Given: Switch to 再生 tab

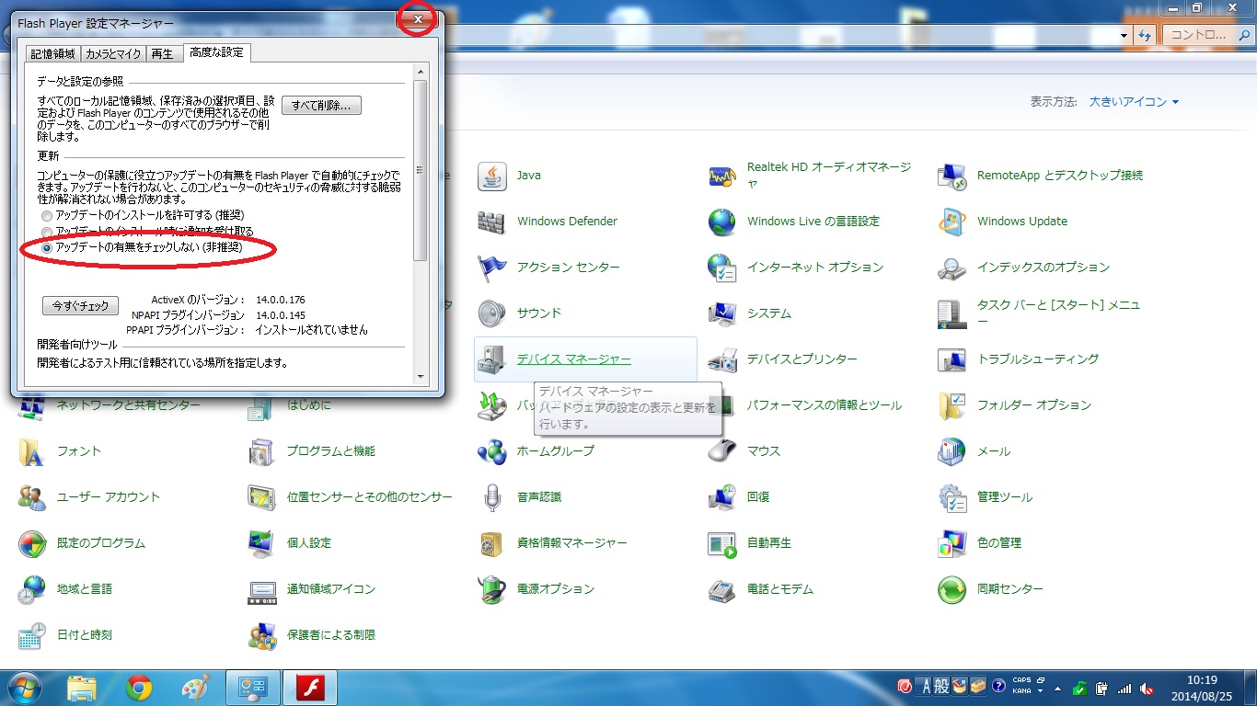Looking at the screenshot, I should point(162,53).
